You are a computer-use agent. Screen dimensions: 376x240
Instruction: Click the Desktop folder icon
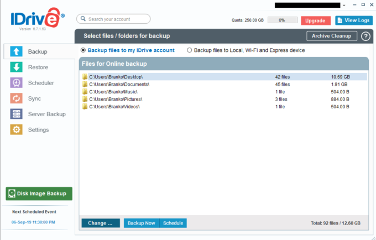(85, 77)
